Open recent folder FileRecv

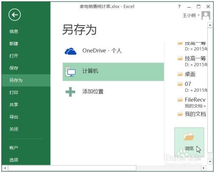point(192,102)
